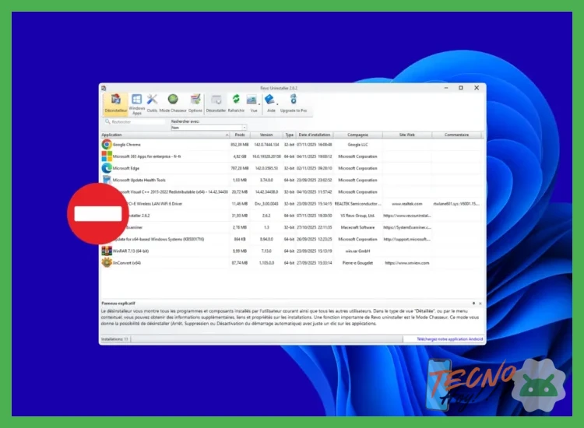584x428 pixels.
Task: Select the Google Chrome row name
Action: pos(127,145)
